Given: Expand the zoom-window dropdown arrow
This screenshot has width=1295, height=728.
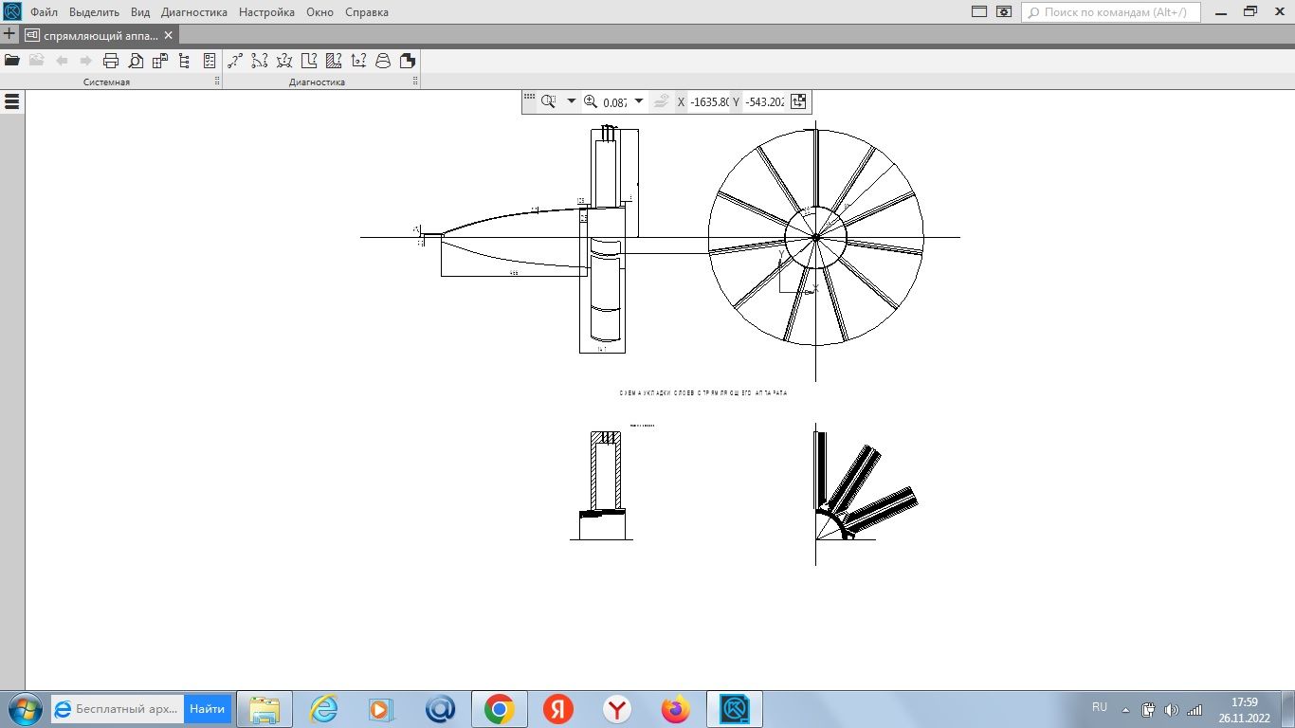Looking at the screenshot, I should [x=571, y=101].
